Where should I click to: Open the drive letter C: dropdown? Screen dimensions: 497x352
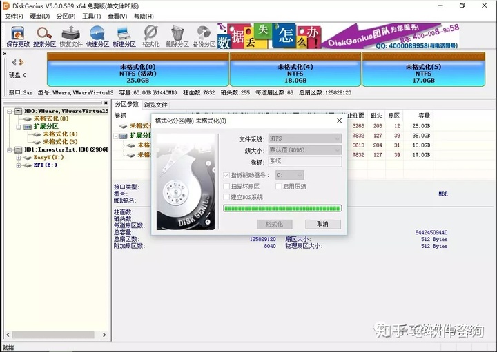pos(289,175)
